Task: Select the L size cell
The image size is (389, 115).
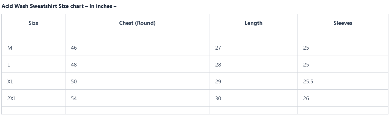Action: [9, 65]
